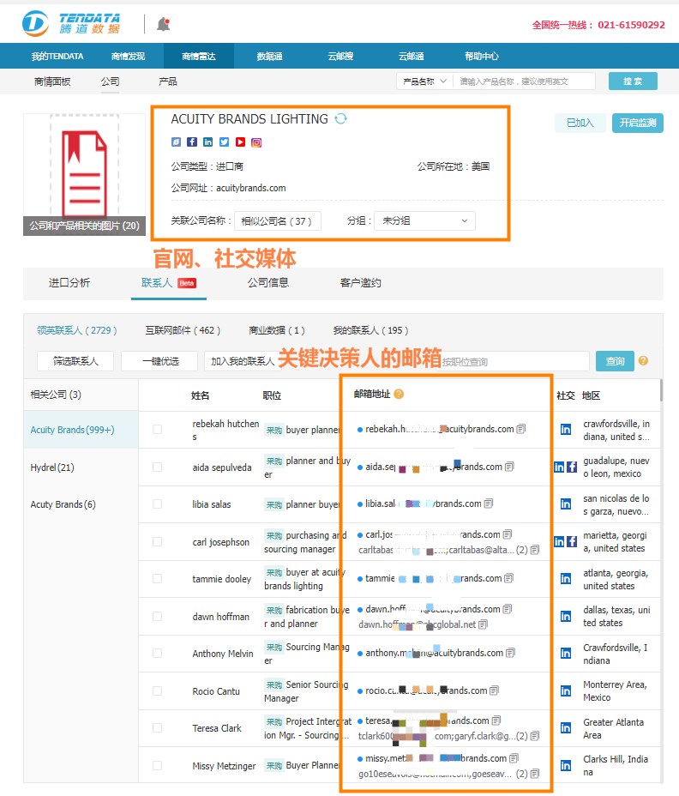679x796 pixels.
Task: Click the refresh icon beside ACUITY BRANDS LIGHTING
Action: coord(340,118)
